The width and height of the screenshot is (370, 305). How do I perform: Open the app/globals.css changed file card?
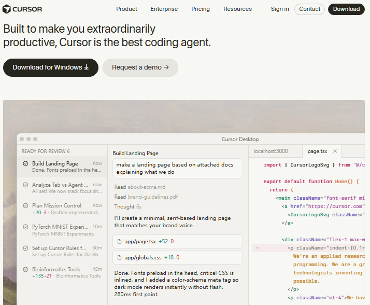coord(177,257)
